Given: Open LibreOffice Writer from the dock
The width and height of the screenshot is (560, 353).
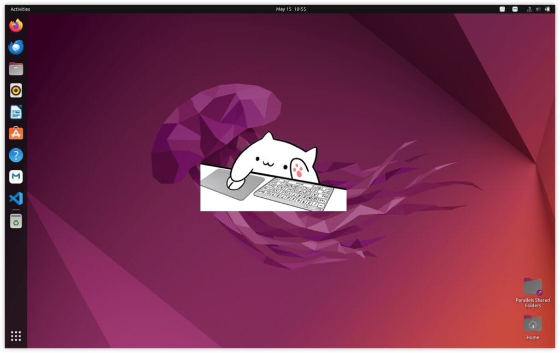Looking at the screenshot, I should coord(15,113).
